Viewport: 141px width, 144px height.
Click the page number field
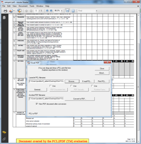click(x=36, y=11)
